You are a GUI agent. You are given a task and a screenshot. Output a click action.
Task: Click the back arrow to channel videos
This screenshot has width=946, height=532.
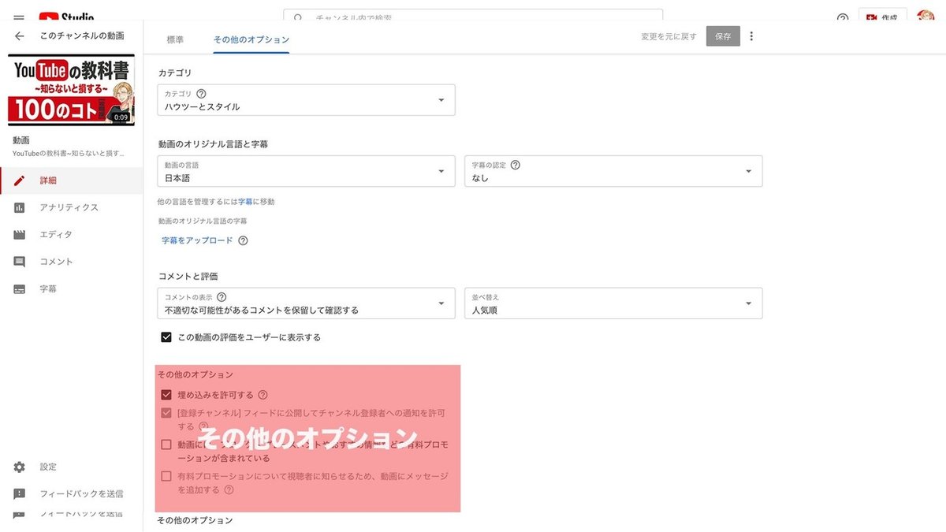19,35
